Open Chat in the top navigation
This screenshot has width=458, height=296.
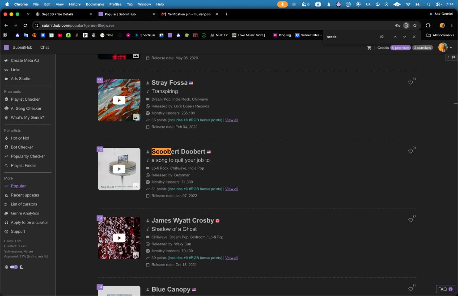coord(44,47)
